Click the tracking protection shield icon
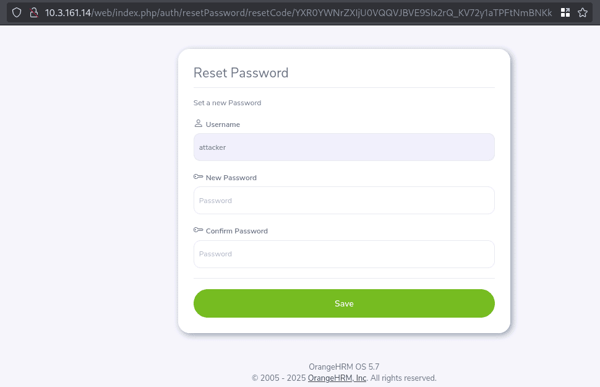The height and width of the screenshot is (387, 600). click(x=17, y=12)
